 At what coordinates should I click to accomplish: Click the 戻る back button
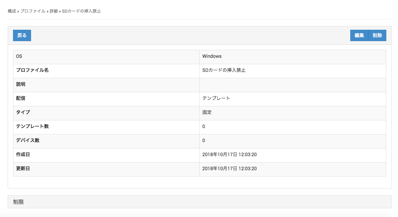(x=22, y=35)
